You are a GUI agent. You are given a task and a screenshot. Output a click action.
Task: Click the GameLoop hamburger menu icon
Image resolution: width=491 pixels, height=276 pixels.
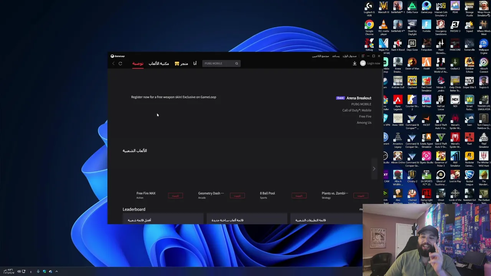point(363,56)
